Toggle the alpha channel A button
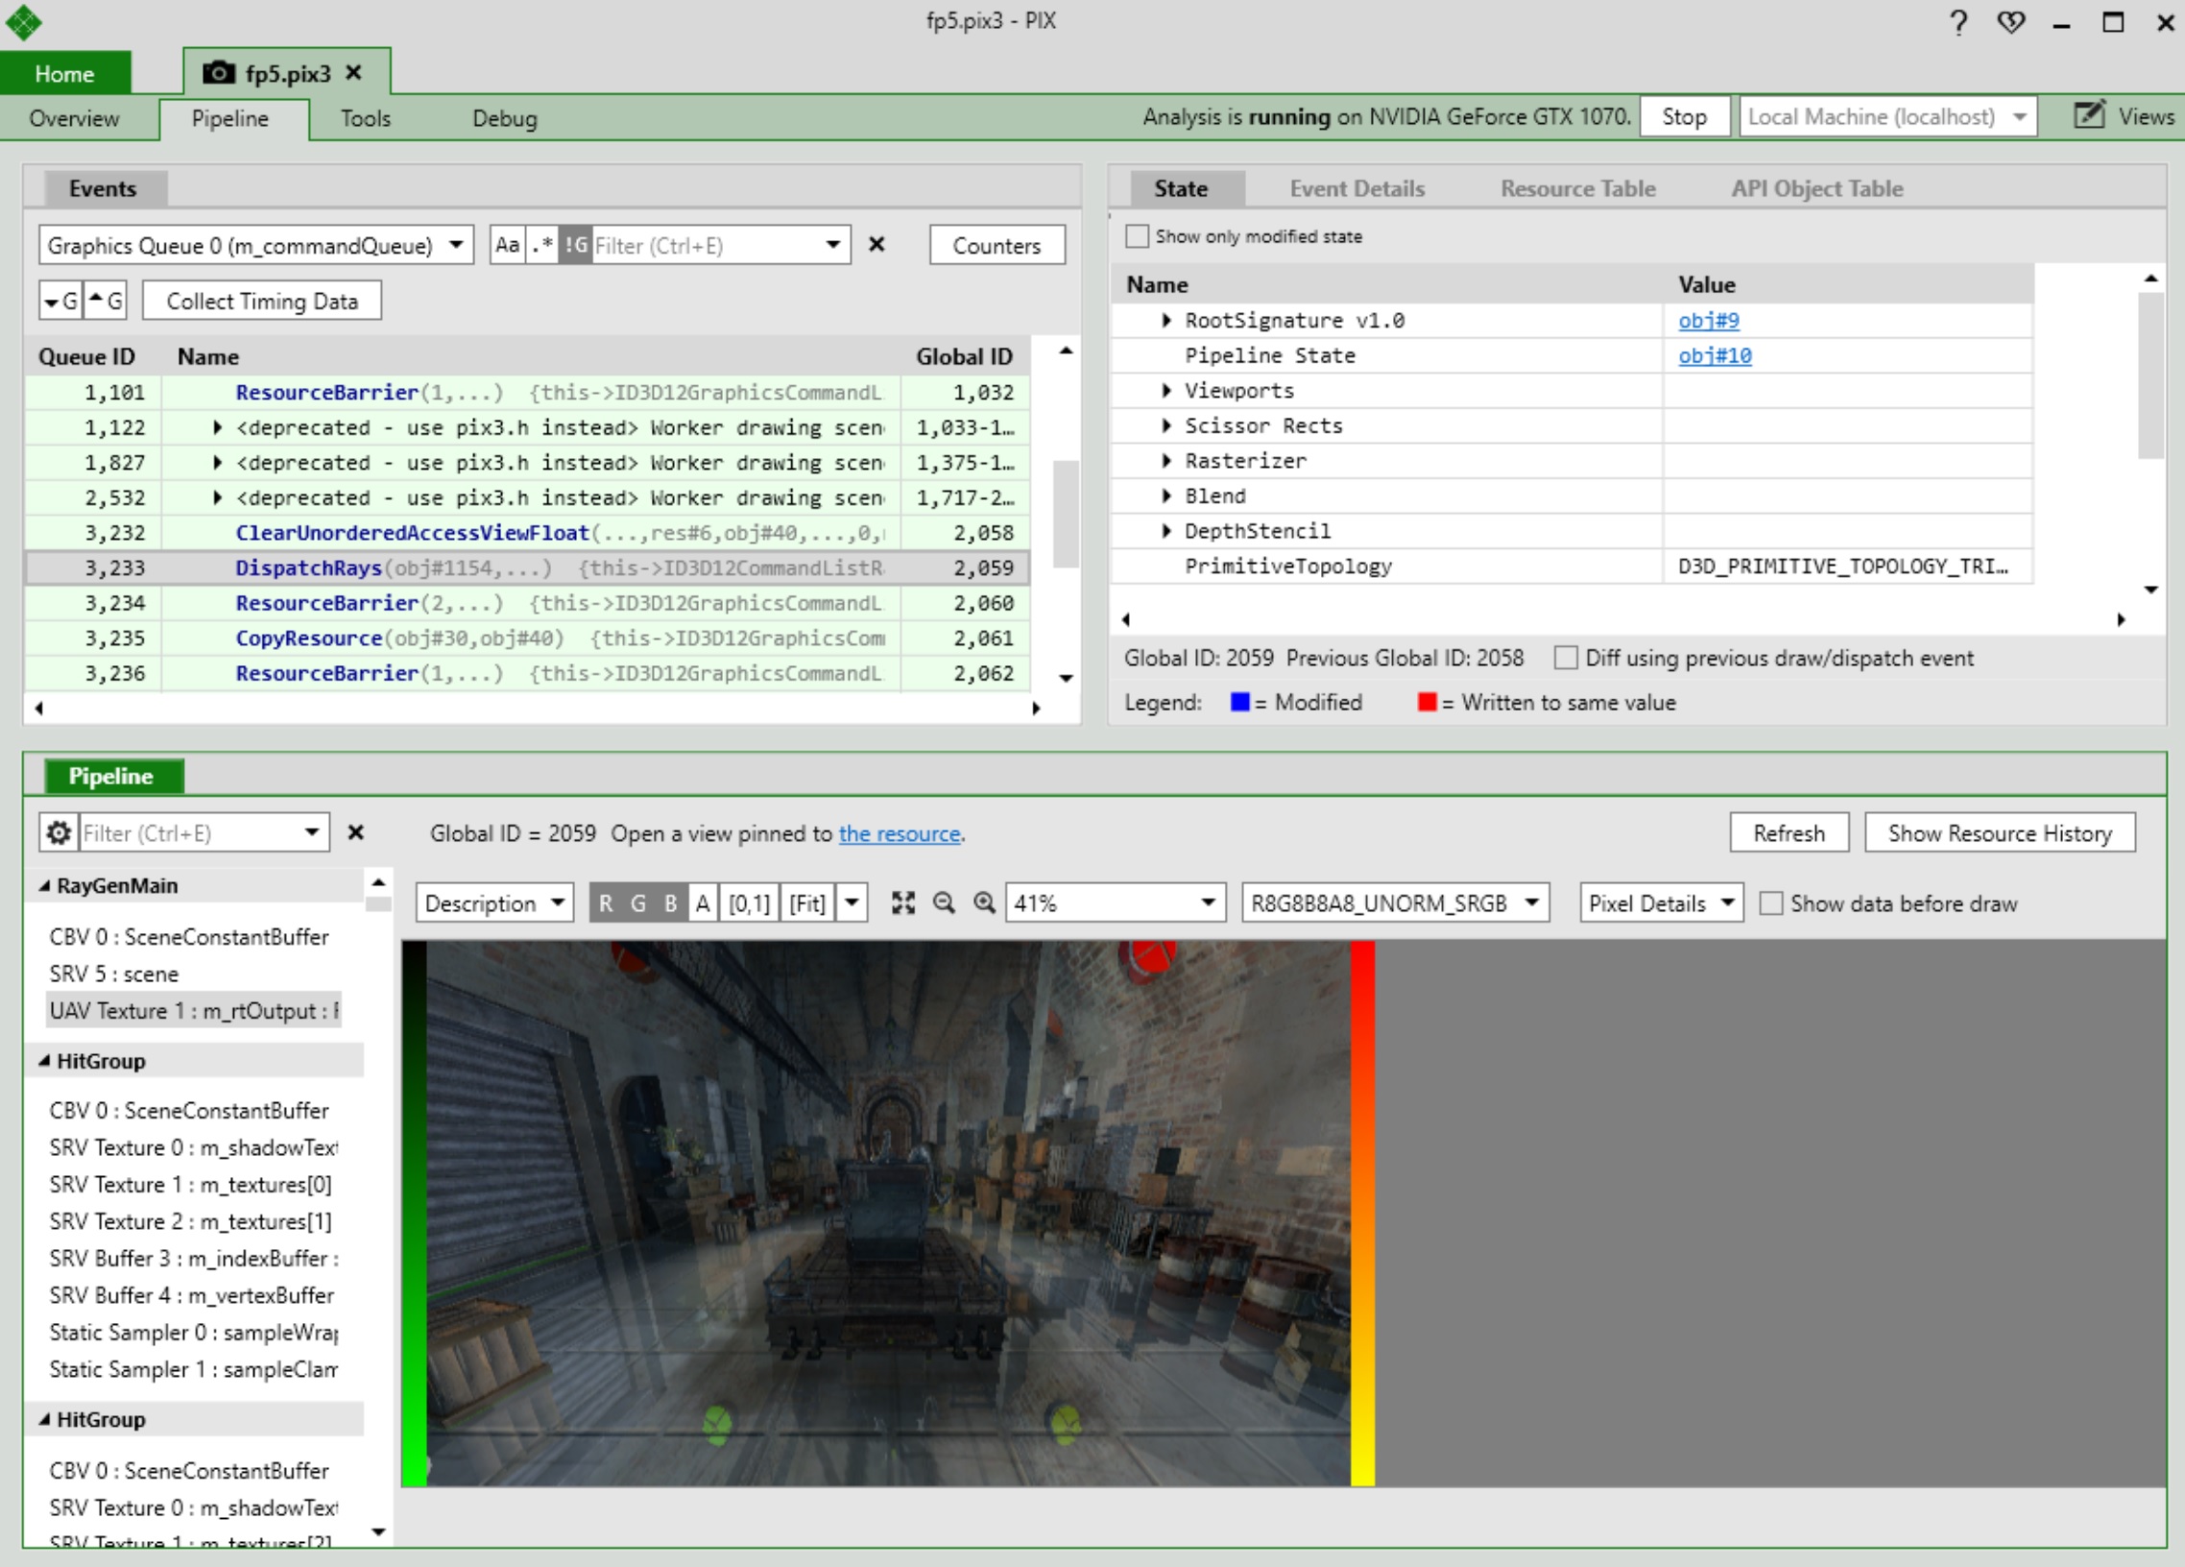The image size is (2185, 1567). coord(703,903)
